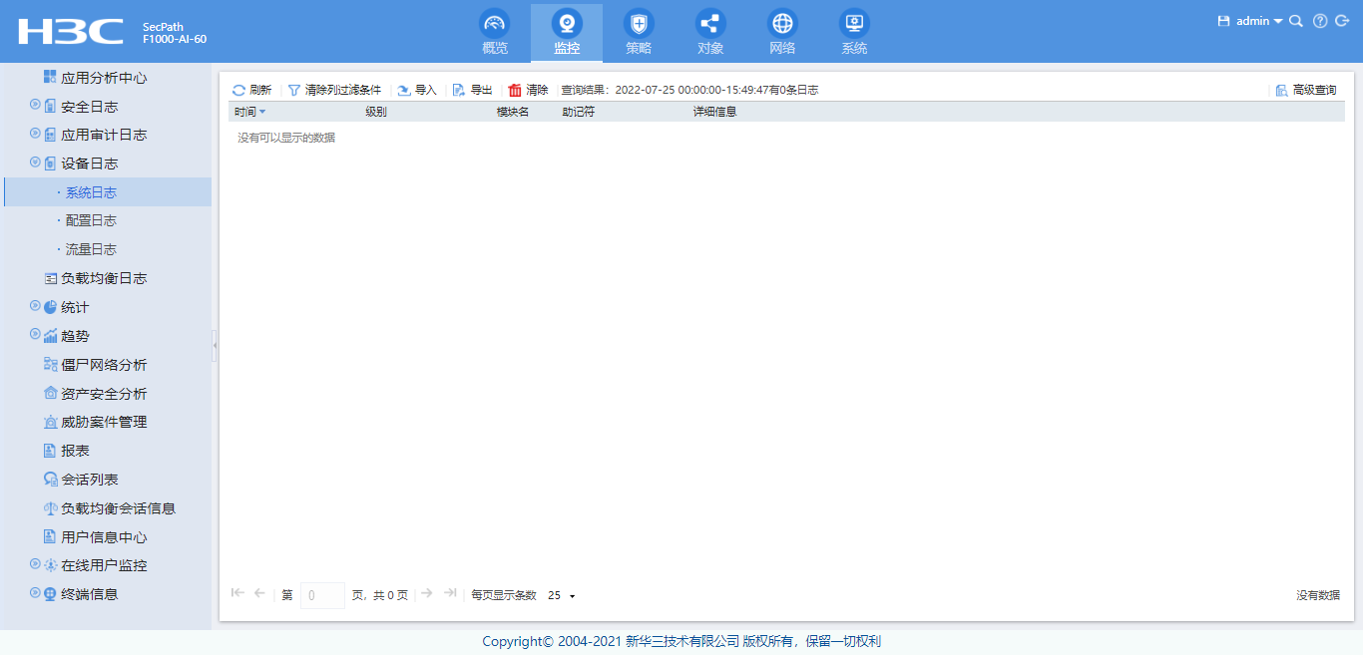Click 导入 import button
The height and width of the screenshot is (655, 1363).
click(417, 90)
